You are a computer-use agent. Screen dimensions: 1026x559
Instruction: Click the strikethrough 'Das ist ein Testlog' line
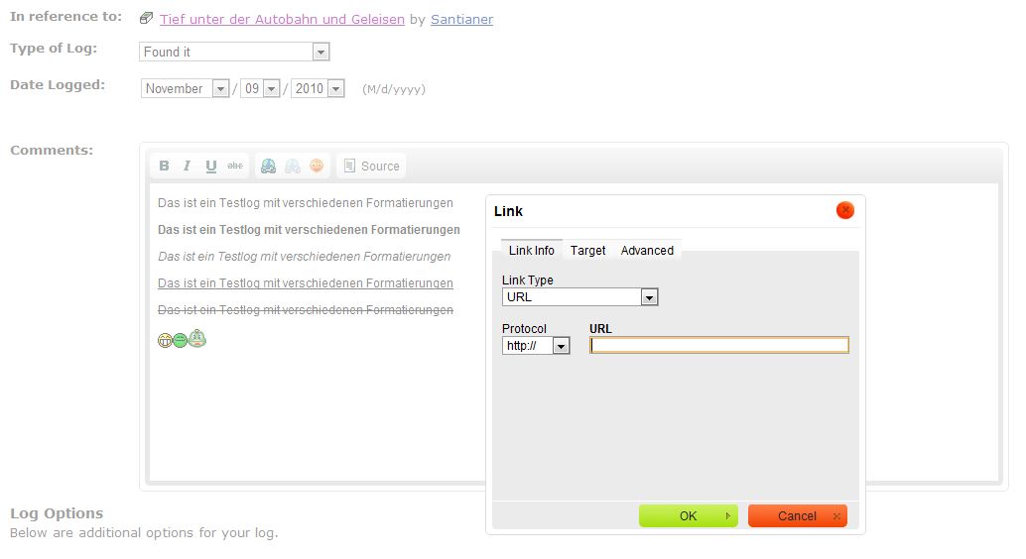click(306, 310)
